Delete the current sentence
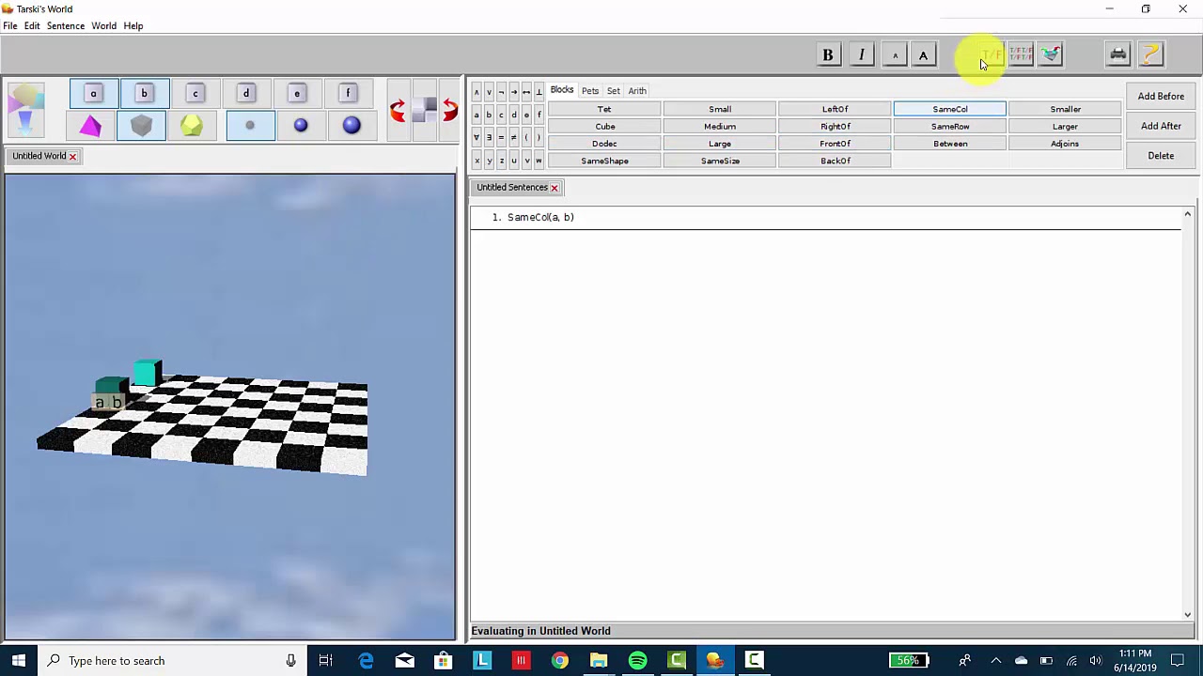This screenshot has height=676, width=1203. [x=1161, y=156]
